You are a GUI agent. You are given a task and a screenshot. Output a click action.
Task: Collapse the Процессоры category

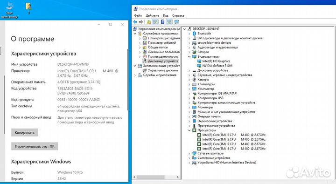[189, 130]
